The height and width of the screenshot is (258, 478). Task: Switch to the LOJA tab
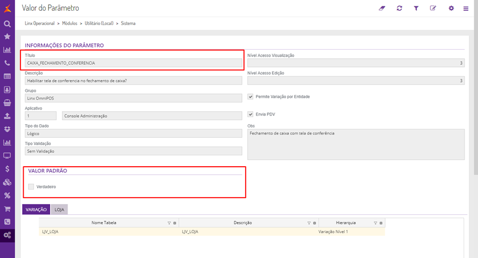[x=59, y=209]
